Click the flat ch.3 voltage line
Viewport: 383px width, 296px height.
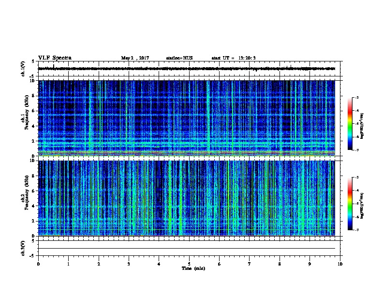[187, 249]
